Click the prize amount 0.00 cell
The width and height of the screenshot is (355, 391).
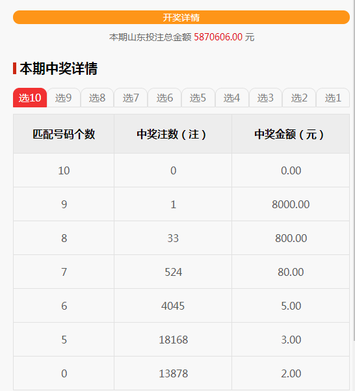(x=291, y=170)
